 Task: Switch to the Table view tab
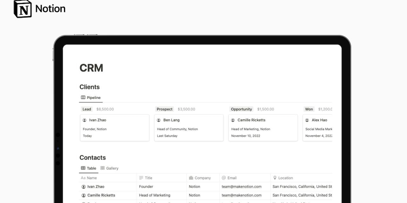(89, 168)
